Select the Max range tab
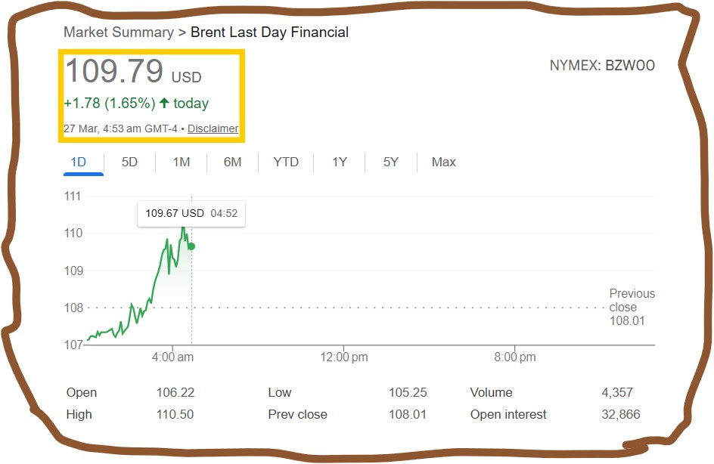 pyautogui.click(x=444, y=162)
